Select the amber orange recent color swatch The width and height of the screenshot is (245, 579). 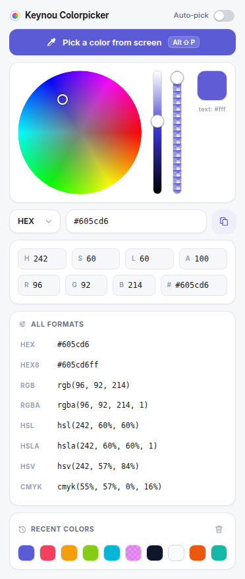pyautogui.click(x=69, y=553)
